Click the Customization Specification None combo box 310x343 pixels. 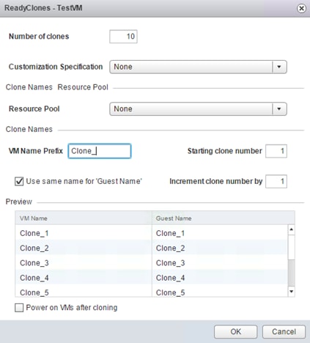[x=198, y=67]
